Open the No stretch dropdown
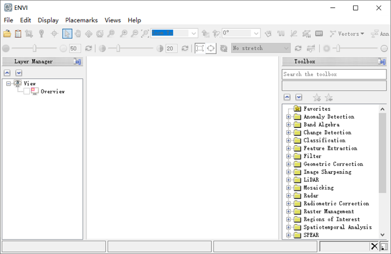This screenshot has height=254, width=391. (x=260, y=48)
